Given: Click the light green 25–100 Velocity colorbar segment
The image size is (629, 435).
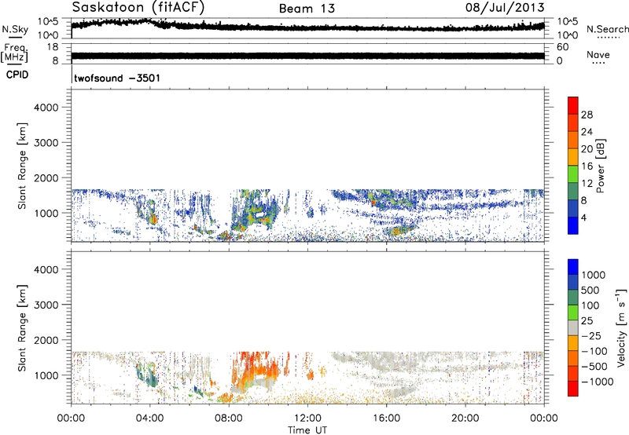Looking at the screenshot, I should coord(573,313).
